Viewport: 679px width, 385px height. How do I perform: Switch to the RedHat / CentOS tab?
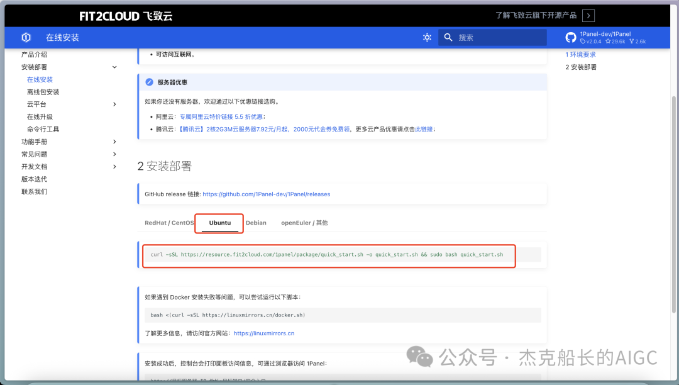pos(169,223)
